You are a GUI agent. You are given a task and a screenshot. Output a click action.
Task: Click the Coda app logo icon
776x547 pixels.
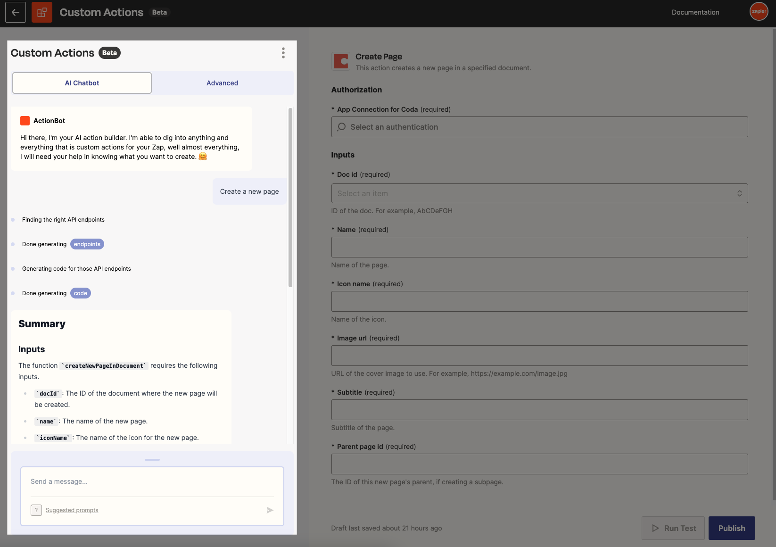point(341,61)
